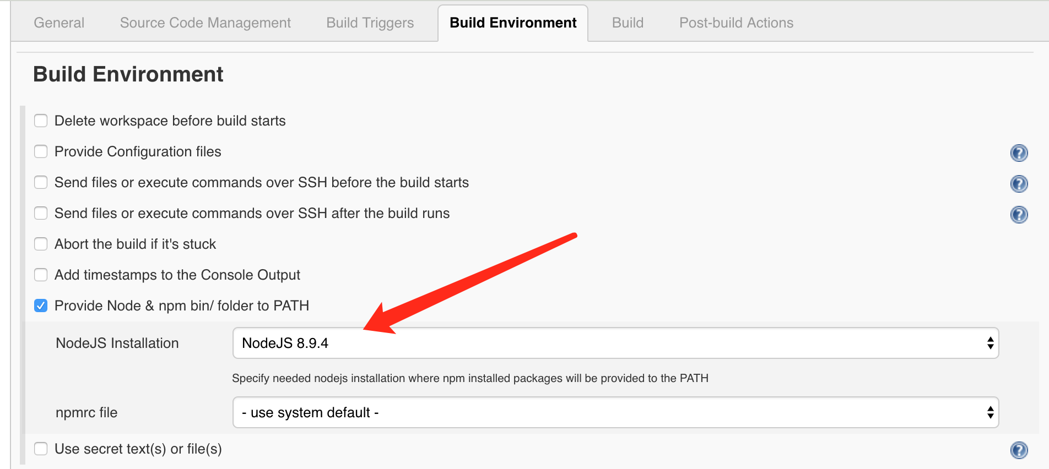
Task: Uncheck Provide Node & npm bin/ folder to PATH
Action: click(x=41, y=306)
